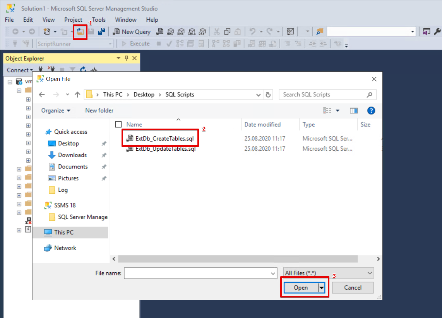This screenshot has height=318, width=442.
Task: Click the Copy toolbar icon
Action: 227,32
